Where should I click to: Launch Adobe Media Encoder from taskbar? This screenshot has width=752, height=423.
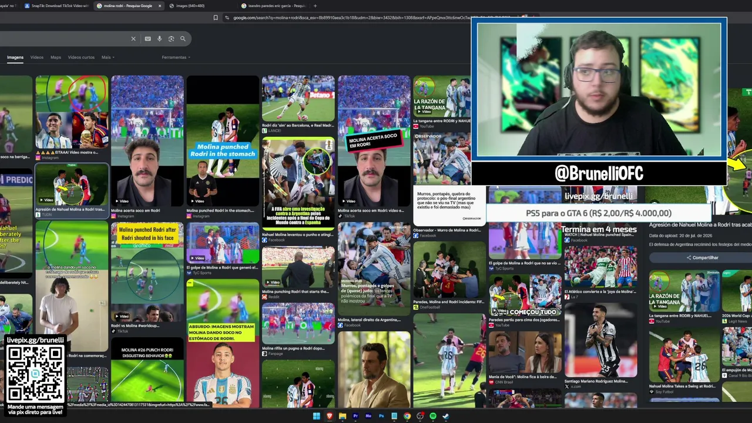coord(368,416)
